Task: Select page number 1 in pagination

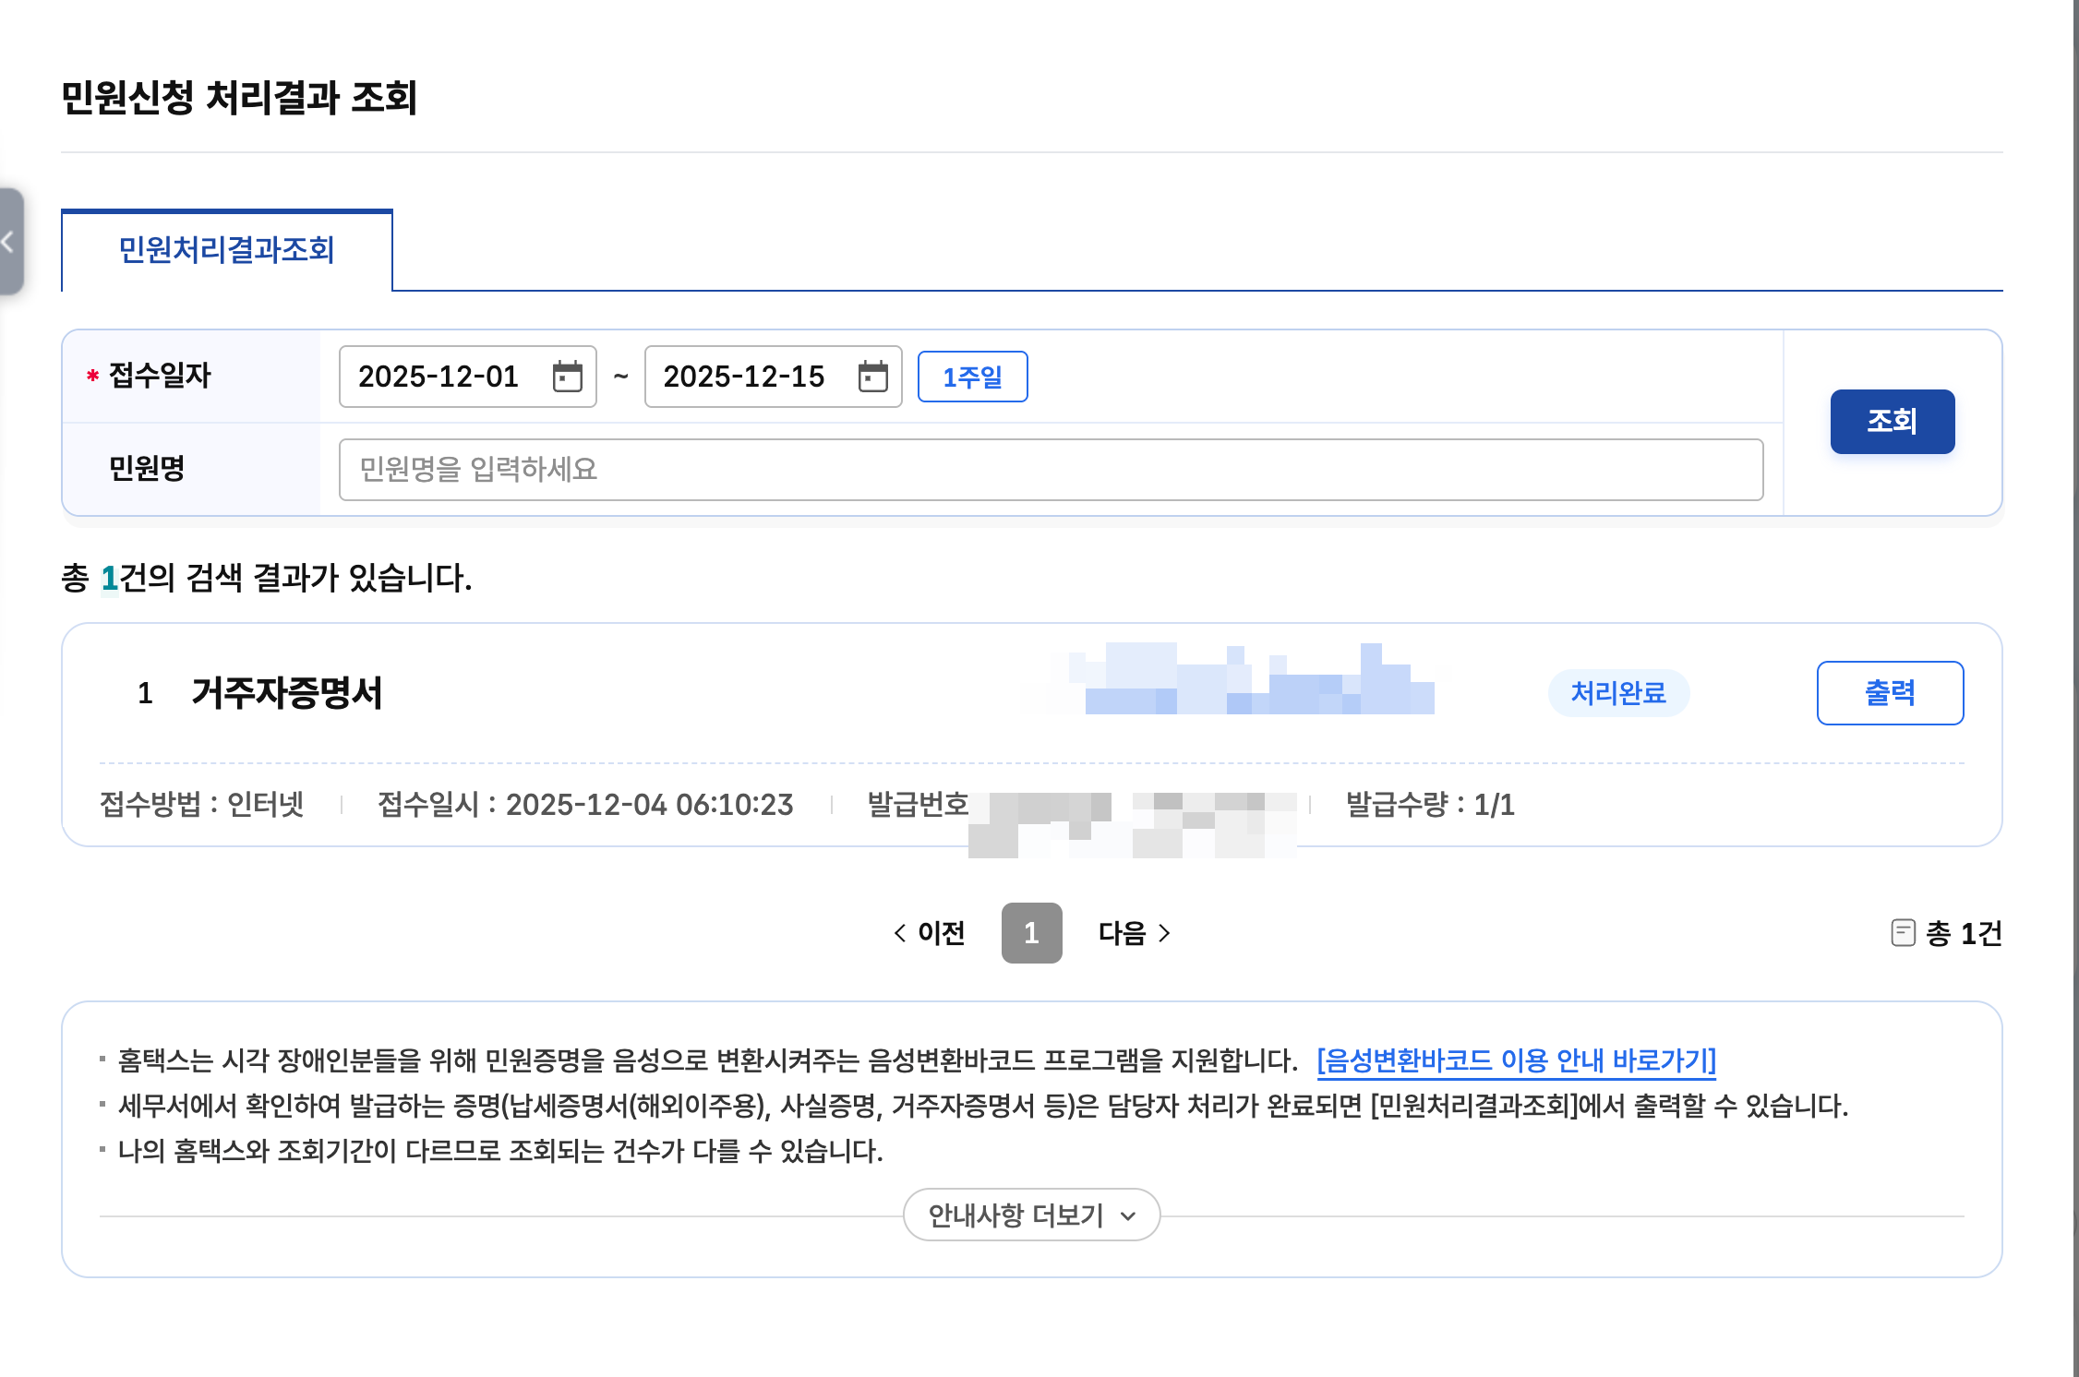Action: (1031, 933)
